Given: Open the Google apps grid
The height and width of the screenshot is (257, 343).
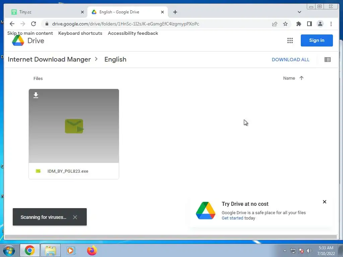Looking at the screenshot, I should [x=290, y=40].
